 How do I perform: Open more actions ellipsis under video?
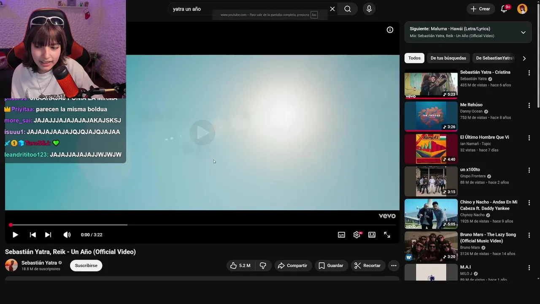(x=394, y=266)
